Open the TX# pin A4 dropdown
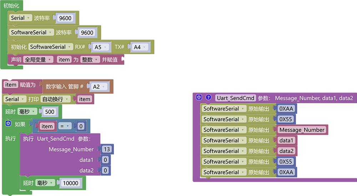 (x=140, y=47)
